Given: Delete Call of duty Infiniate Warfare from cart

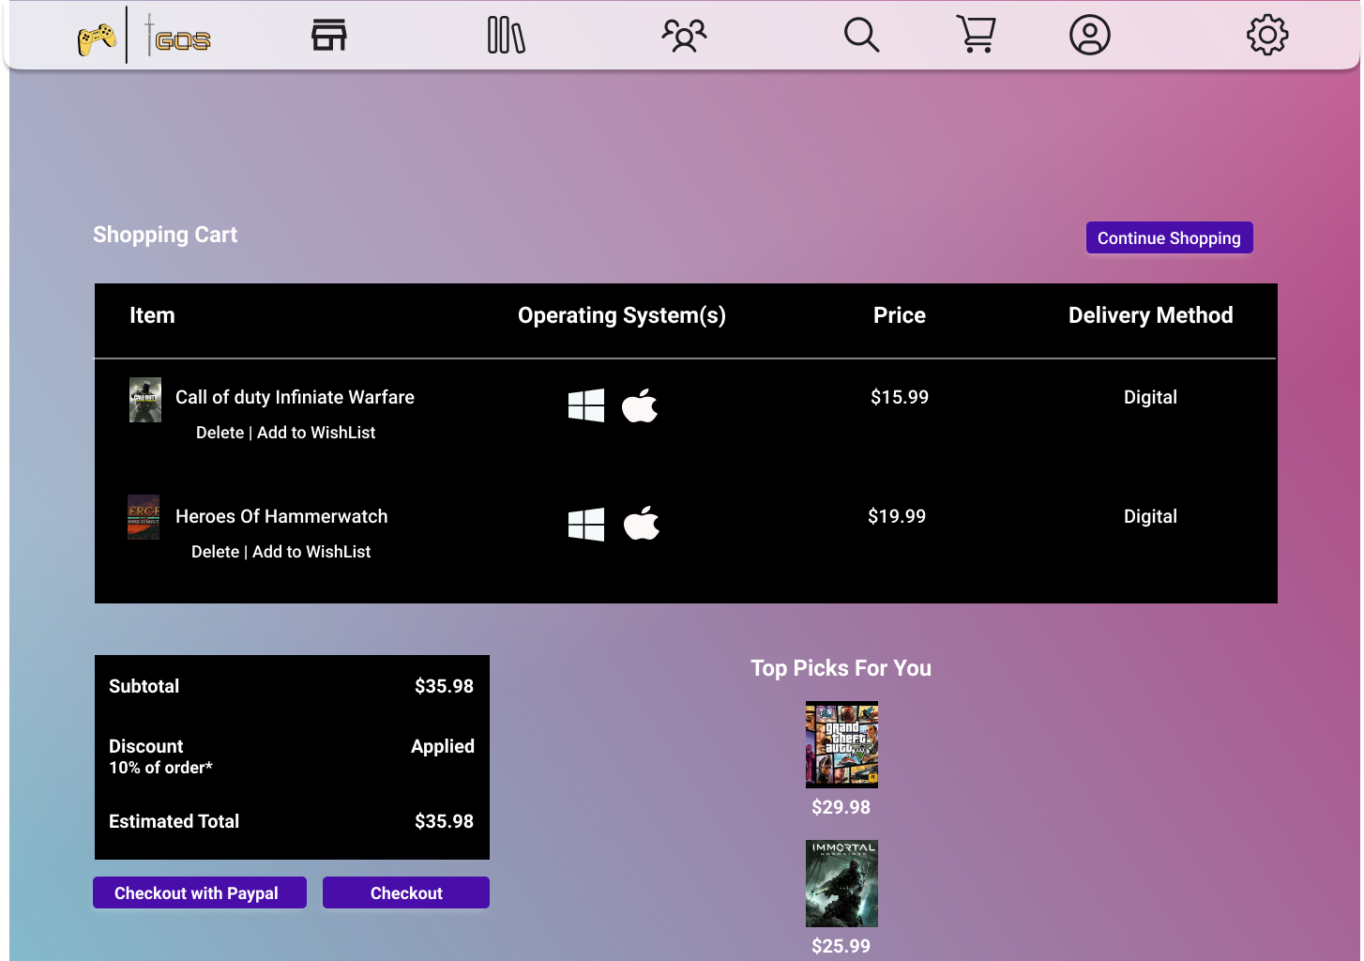Looking at the screenshot, I should point(220,433).
